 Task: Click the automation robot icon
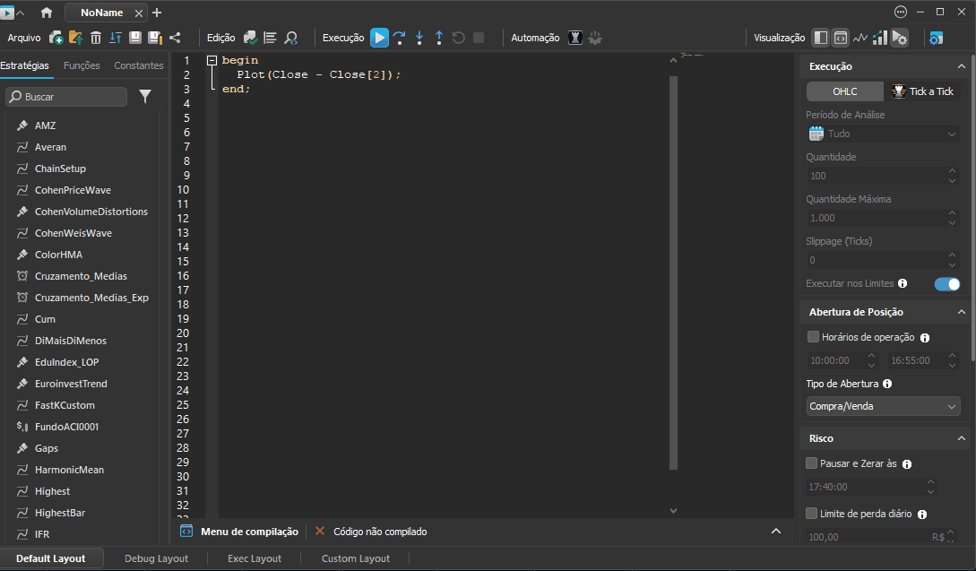click(x=575, y=38)
